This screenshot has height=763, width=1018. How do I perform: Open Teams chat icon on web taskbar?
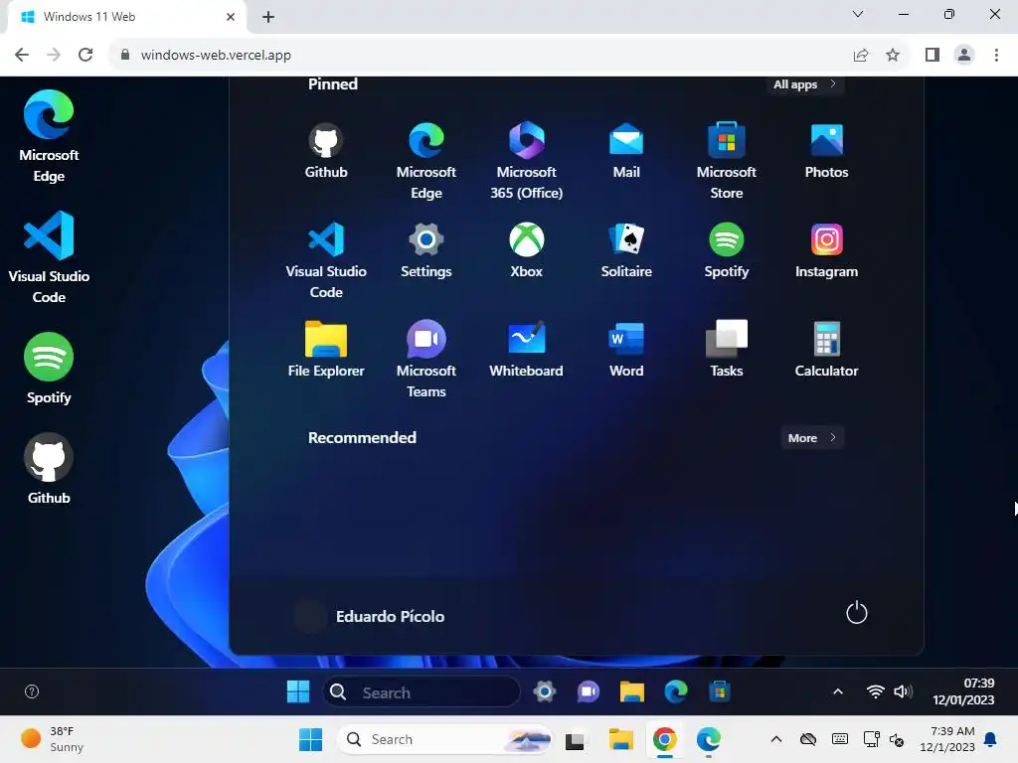click(588, 691)
